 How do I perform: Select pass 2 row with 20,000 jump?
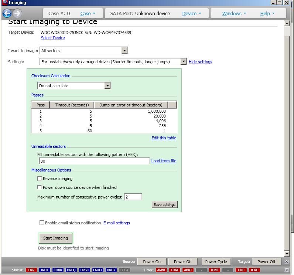pos(104,116)
